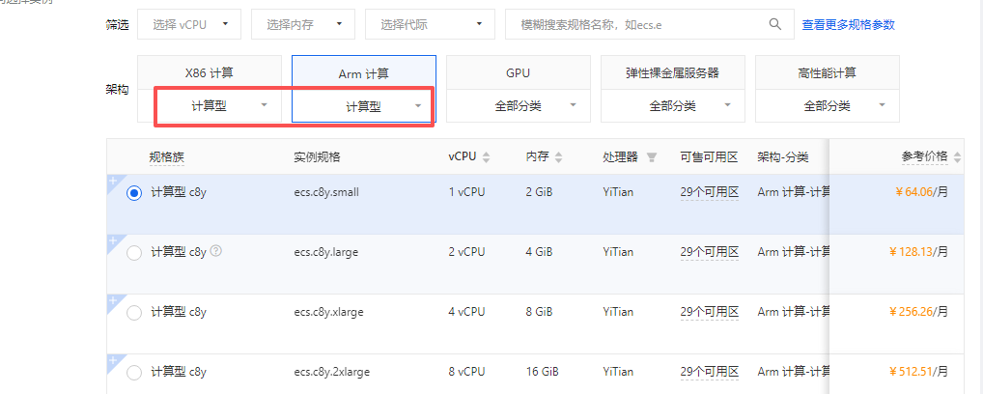Screen dimensions: 983x394
Task: Open the 处理器 column filter icon
Action: coord(651,157)
